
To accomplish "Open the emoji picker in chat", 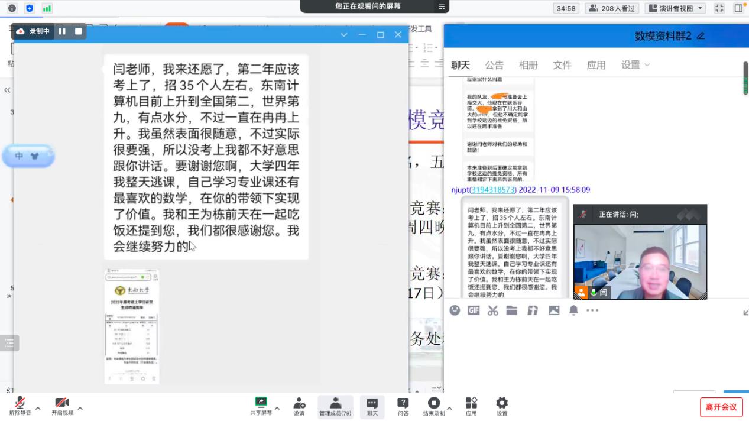I will pyautogui.click(x=455, y=310).
